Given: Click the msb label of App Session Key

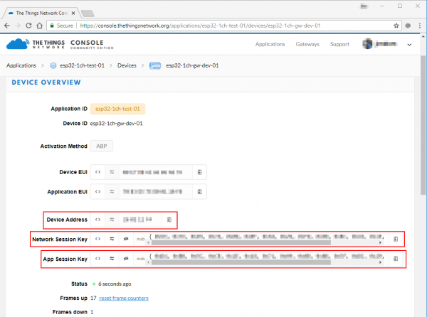Looking at the screenshot, I should pyautogui.click(x=140, y=259).
